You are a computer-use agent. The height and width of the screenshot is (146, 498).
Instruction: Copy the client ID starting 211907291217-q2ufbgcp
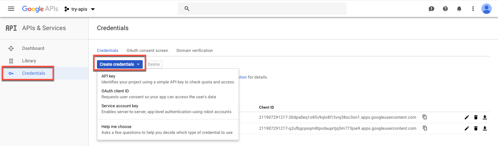pos(425,128)
